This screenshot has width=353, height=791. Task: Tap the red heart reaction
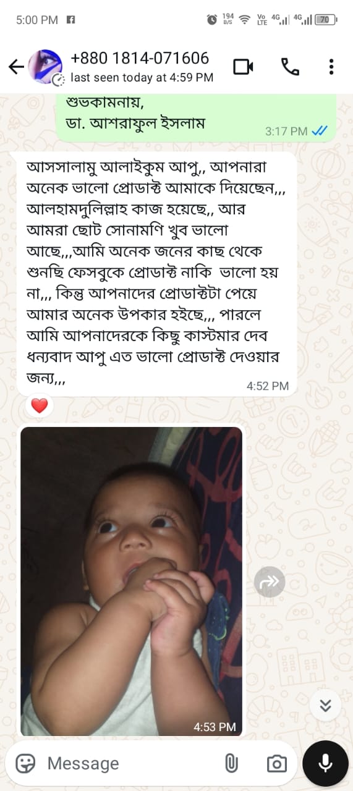(39, 406)
